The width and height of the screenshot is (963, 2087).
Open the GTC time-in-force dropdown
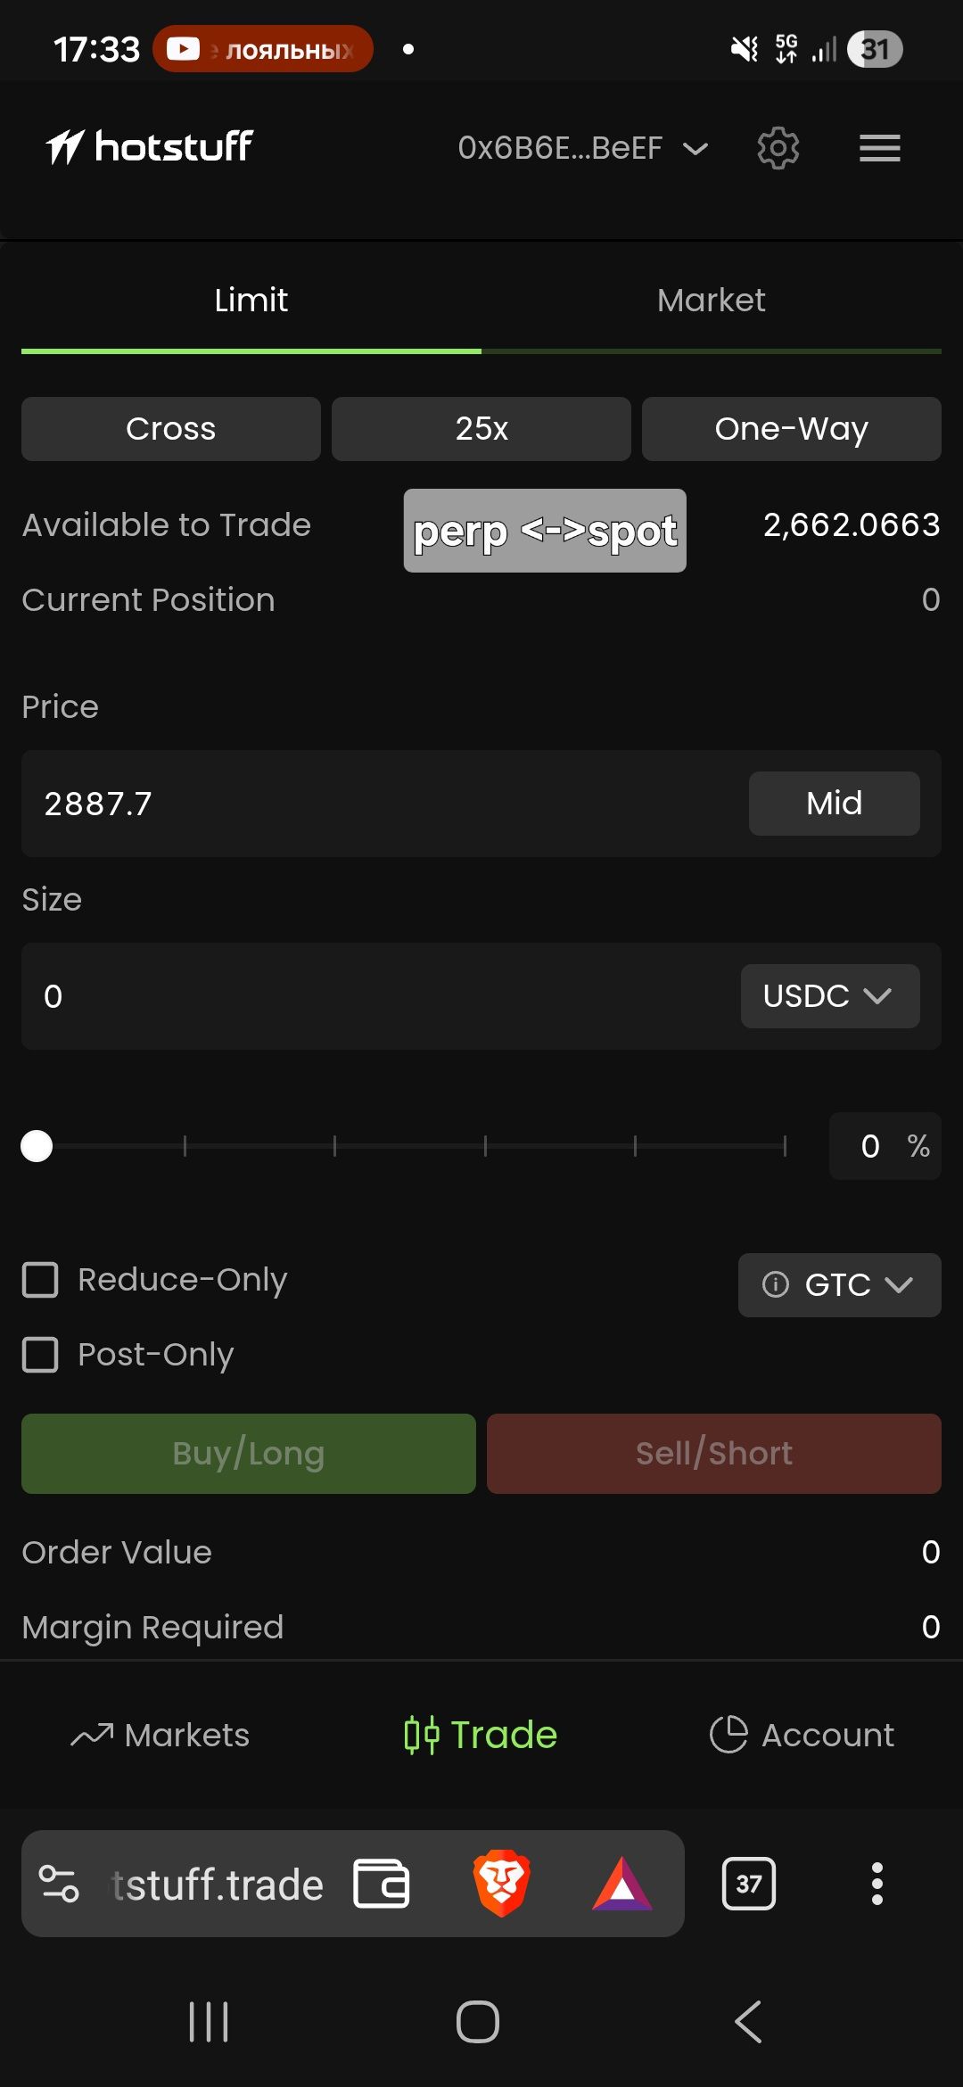pyautogui.click(x=858, y=1284)
